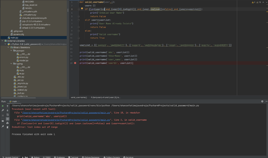
Task: Jump down the stack trace arrow
Action: pyautogui.click(x=8, y=110)
